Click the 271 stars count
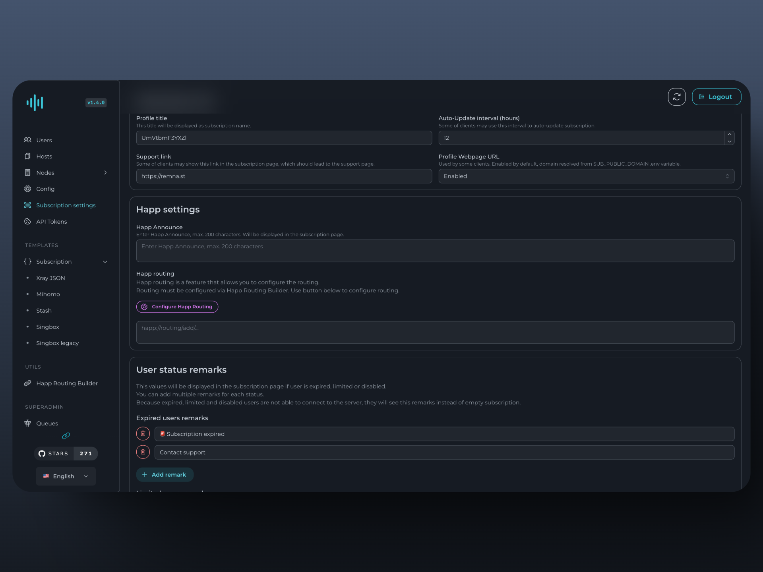763x572 pixels. tap(85, 453)
